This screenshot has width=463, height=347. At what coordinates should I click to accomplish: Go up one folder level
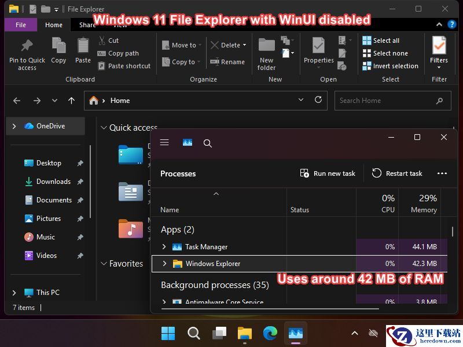71,101
